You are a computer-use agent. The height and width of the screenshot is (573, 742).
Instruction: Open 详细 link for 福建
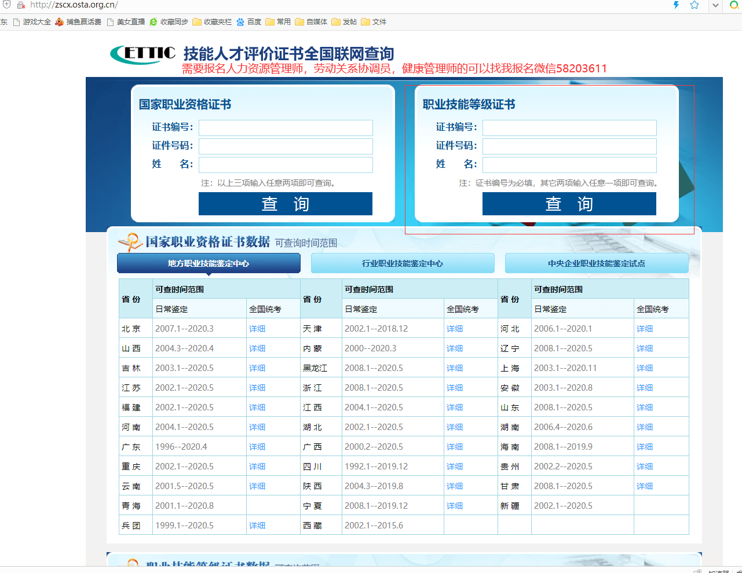coord(257,407)
